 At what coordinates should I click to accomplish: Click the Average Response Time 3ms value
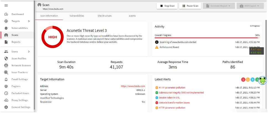click(173, 67)
